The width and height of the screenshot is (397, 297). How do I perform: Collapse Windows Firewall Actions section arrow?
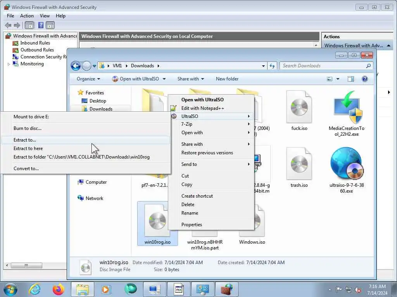[388, 46]
